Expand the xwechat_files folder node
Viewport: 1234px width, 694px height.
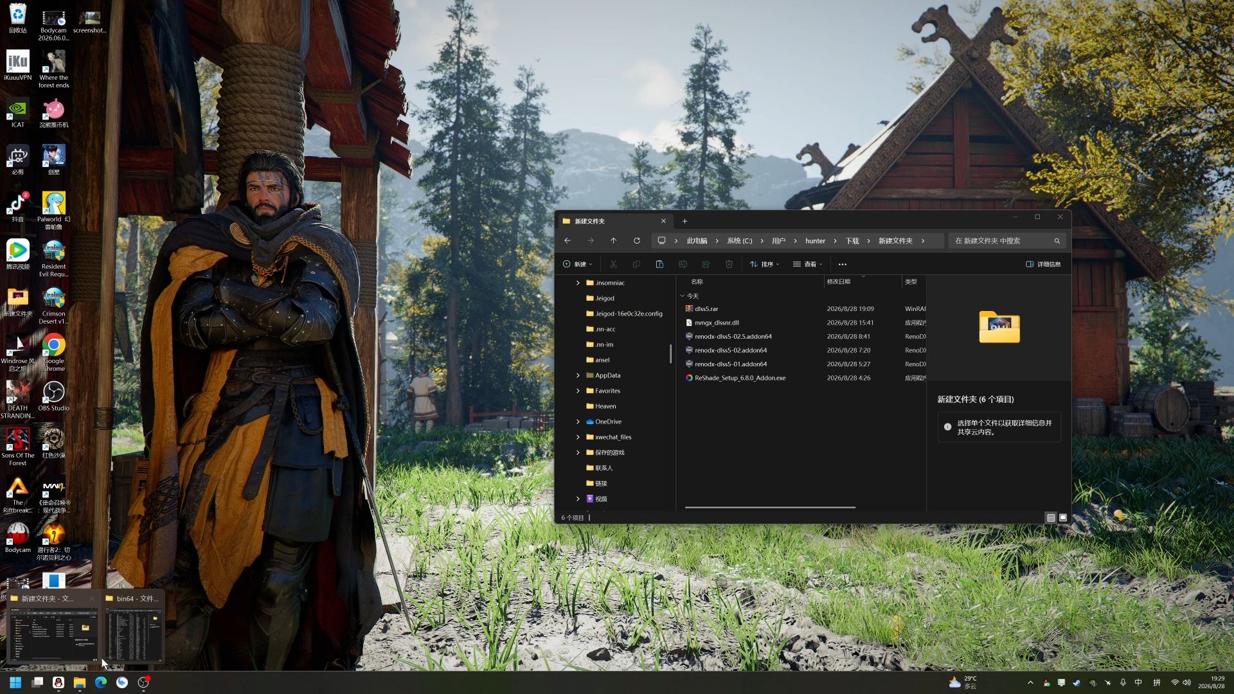[578, 437]
